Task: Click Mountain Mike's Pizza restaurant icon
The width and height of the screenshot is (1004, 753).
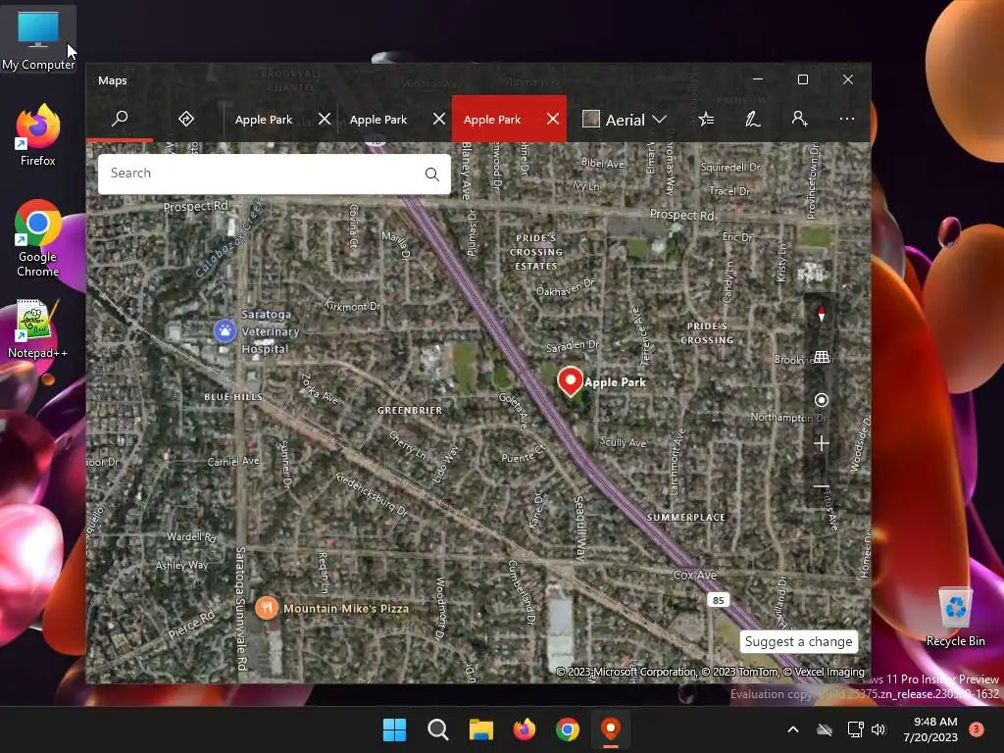Action: [267, 608]
